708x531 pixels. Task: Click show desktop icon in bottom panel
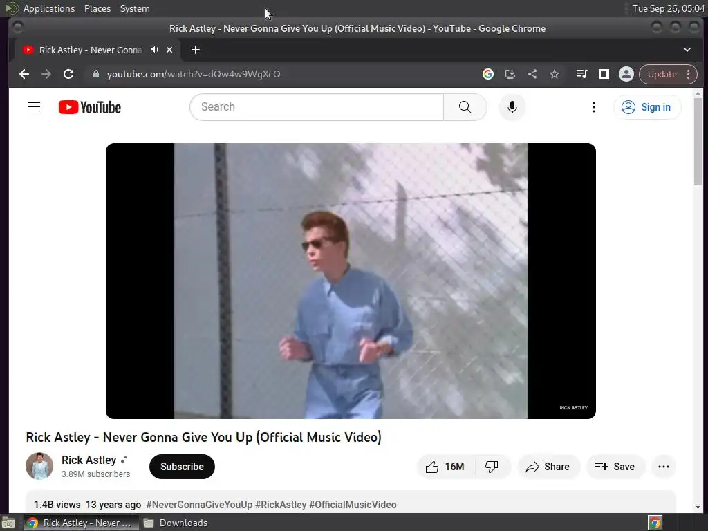[8, 523]
